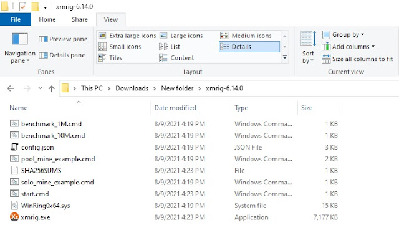The image size is (399, 248).
Task: Click the 7,177 KB size value
Action: coord(325,217)
